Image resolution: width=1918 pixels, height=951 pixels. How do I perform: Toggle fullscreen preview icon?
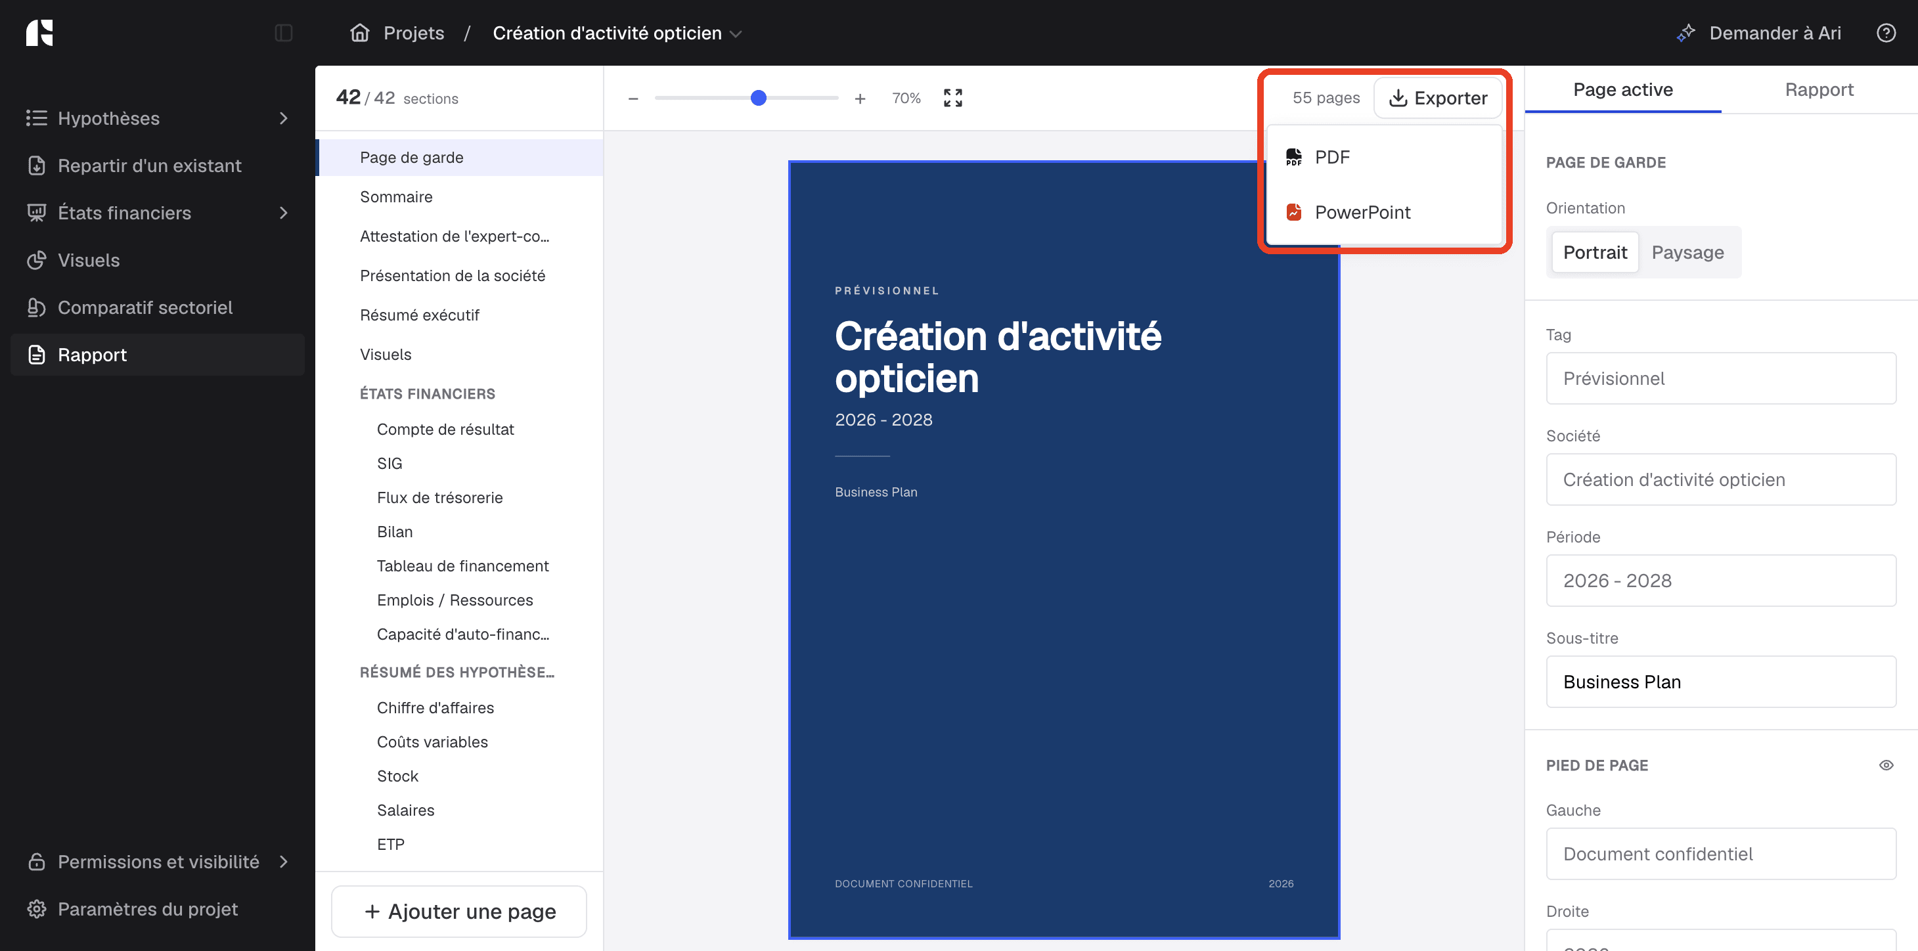pos(952,99)
